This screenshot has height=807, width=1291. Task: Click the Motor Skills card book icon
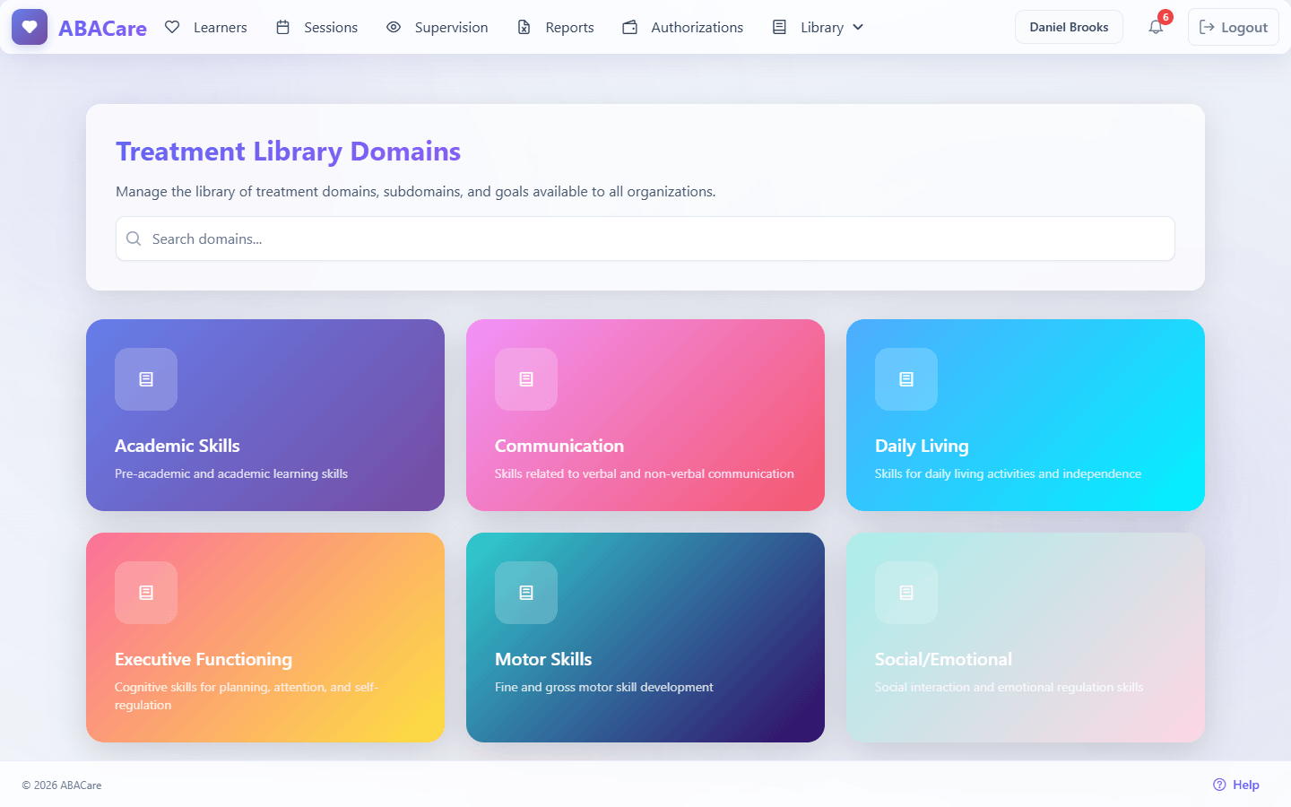point(526,593)
